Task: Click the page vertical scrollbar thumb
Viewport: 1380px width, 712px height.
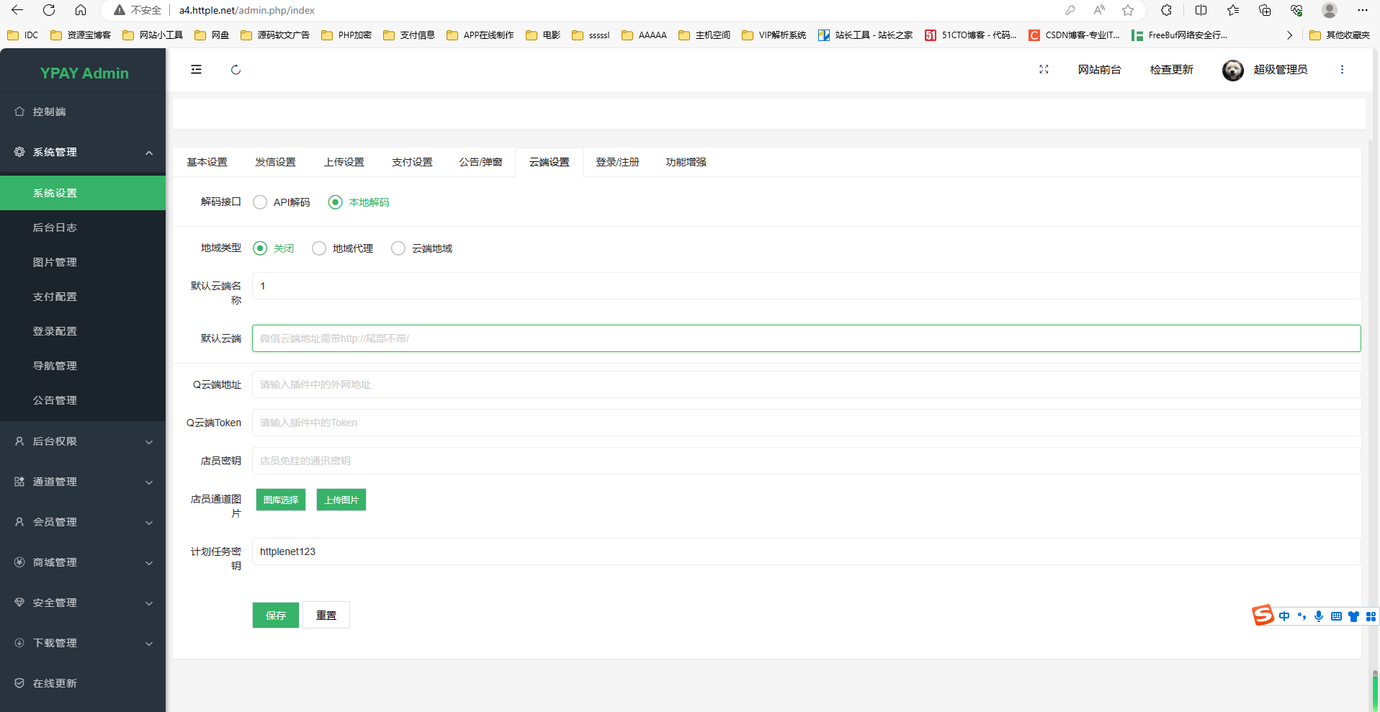Action: (1374, 691)
